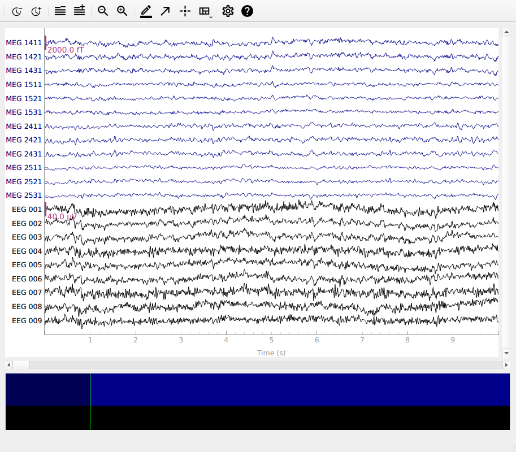
Task: Show more channels using the lines-plus icon
Action: coord(79,11)
